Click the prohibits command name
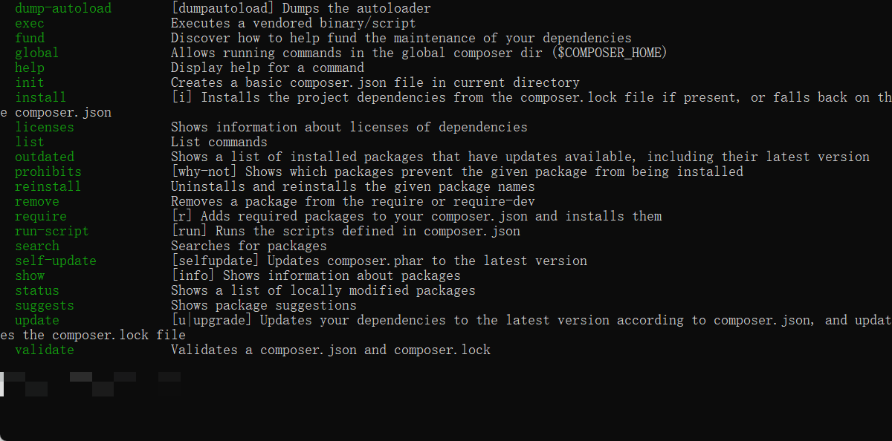 pyautogui.click(x=48, y=172)
